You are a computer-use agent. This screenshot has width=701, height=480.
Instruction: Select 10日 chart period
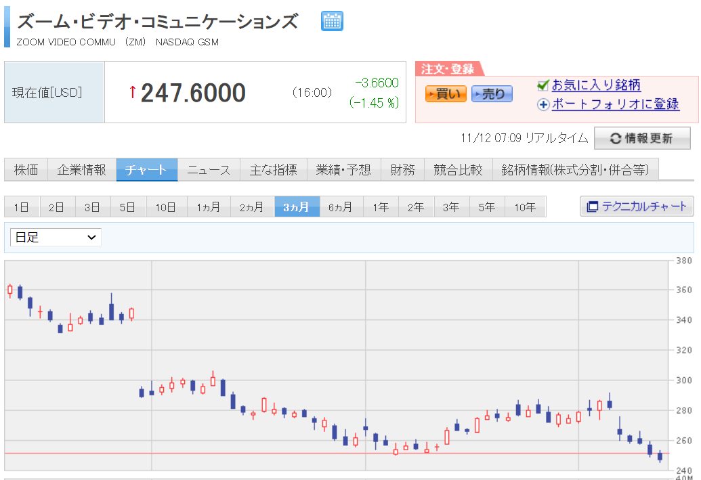point(166,207)
